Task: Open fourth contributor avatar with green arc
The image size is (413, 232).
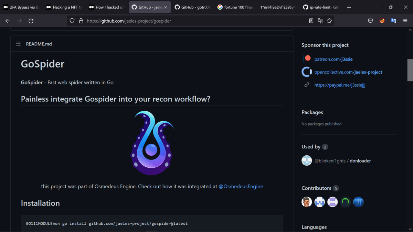Action: tap(346, 202)
